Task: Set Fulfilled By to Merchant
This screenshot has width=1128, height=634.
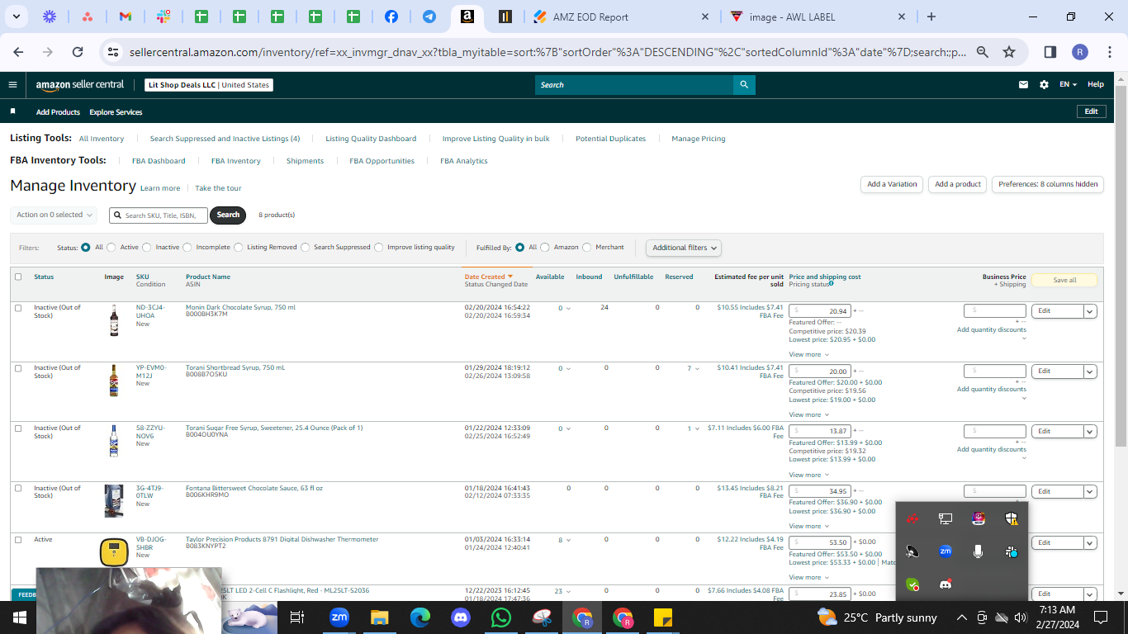Action: (587, 247)
